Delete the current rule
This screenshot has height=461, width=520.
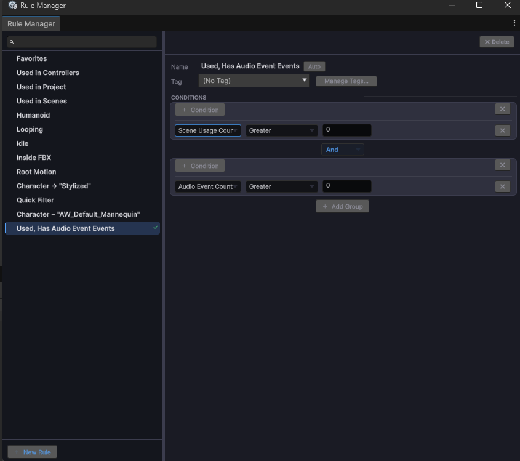497,42
